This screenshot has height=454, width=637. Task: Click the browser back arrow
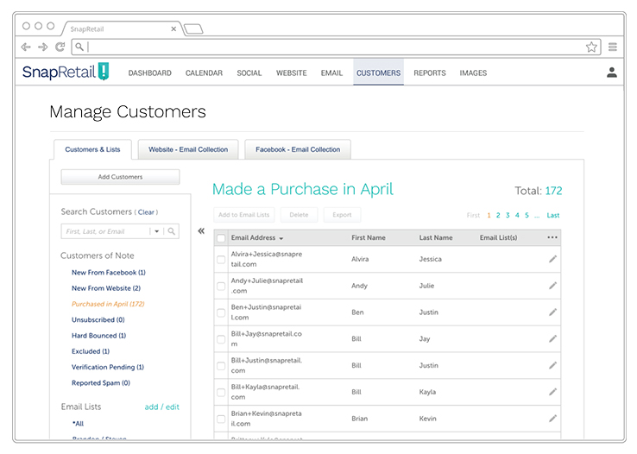tap(26, 47)
